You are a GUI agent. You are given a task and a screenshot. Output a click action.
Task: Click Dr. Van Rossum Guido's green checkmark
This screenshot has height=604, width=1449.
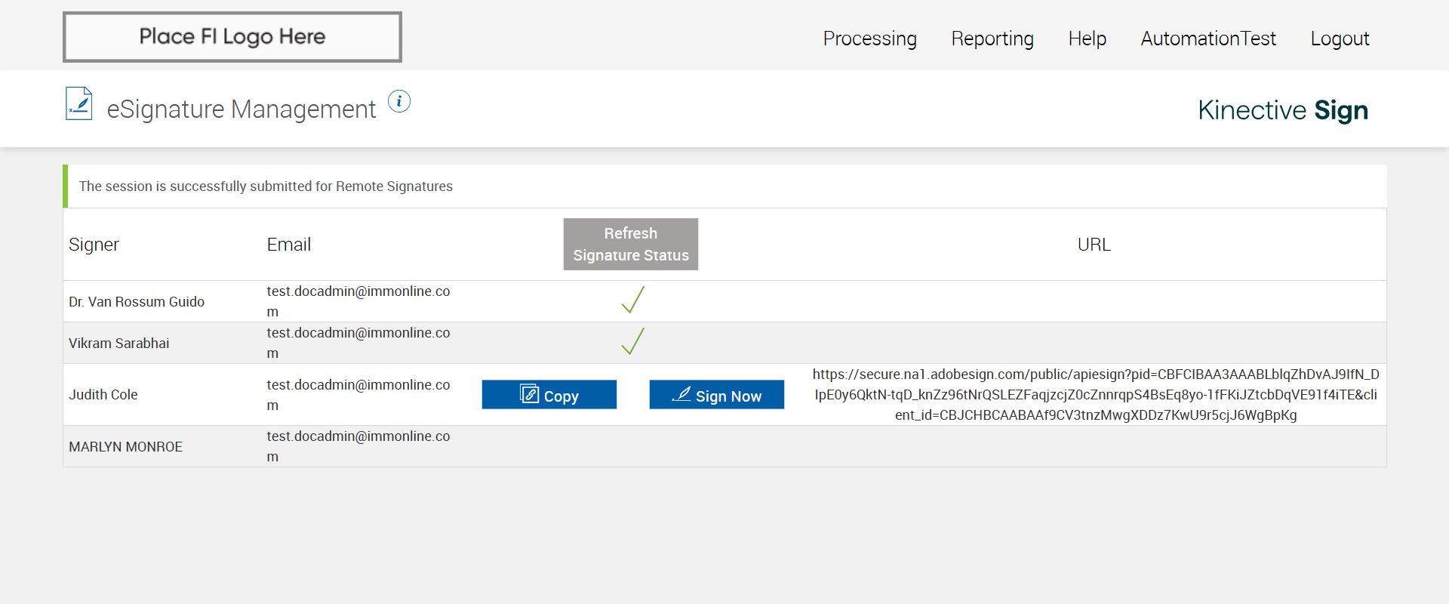click(x=632, y=300)
